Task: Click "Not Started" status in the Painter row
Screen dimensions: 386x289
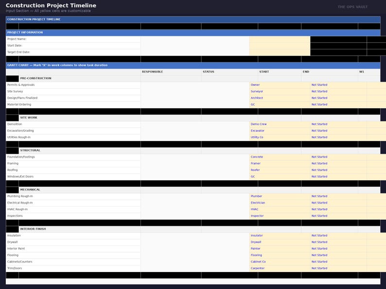Action: click(338, 249)
